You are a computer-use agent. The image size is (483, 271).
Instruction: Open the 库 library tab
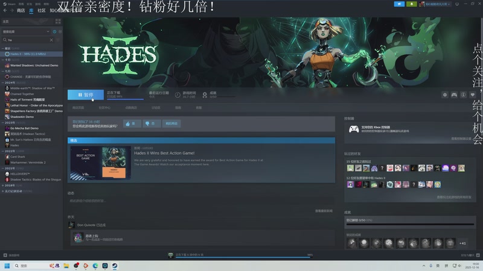click(x=31, y=10)
